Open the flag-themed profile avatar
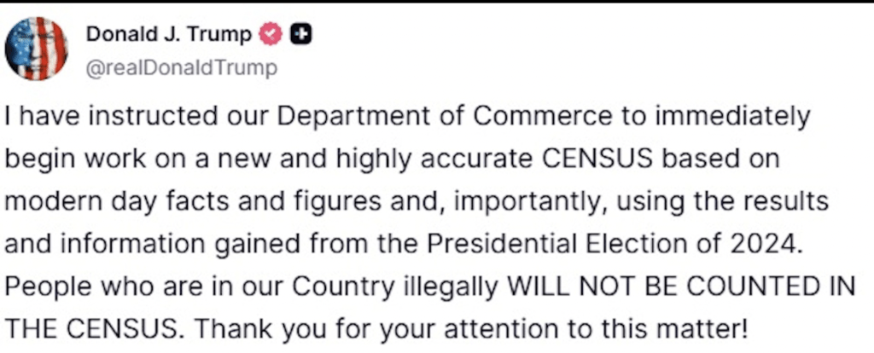This screenshot has height=353, width=874. pyautogui.click(x=36, y=49)
